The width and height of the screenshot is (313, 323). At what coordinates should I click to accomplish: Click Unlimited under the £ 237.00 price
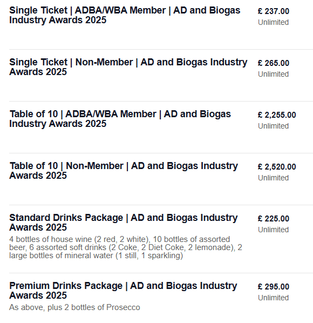click(x=273, y=22)
